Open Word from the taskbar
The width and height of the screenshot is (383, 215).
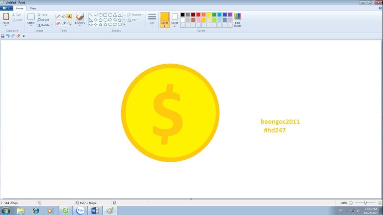(x=95, y=211)
